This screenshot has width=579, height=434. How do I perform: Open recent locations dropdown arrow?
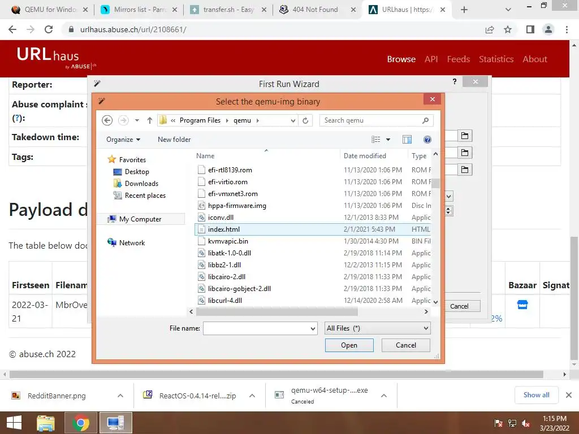[x=137, y=120]
